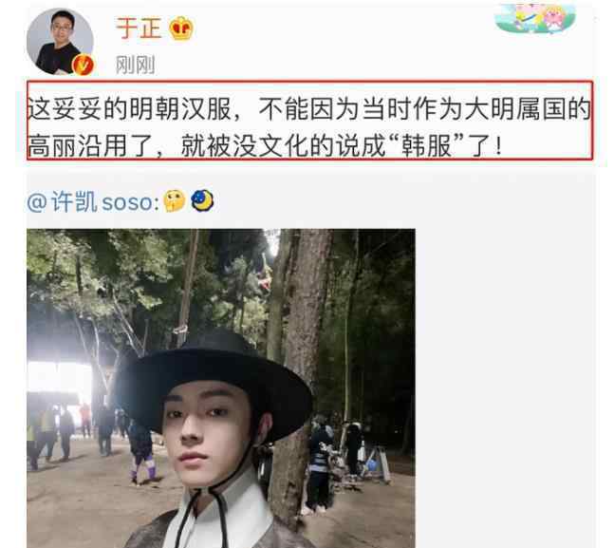614x548 pixels.
Task: Open the reposted selfie photo
Action: pyautogui.click(x=221, y=388)
